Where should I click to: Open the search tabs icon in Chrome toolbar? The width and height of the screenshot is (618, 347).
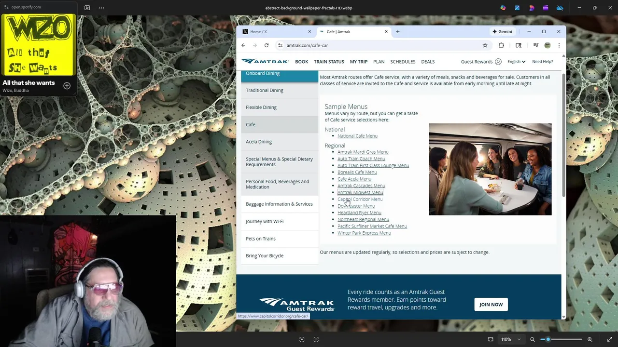[x=519, y=45]
